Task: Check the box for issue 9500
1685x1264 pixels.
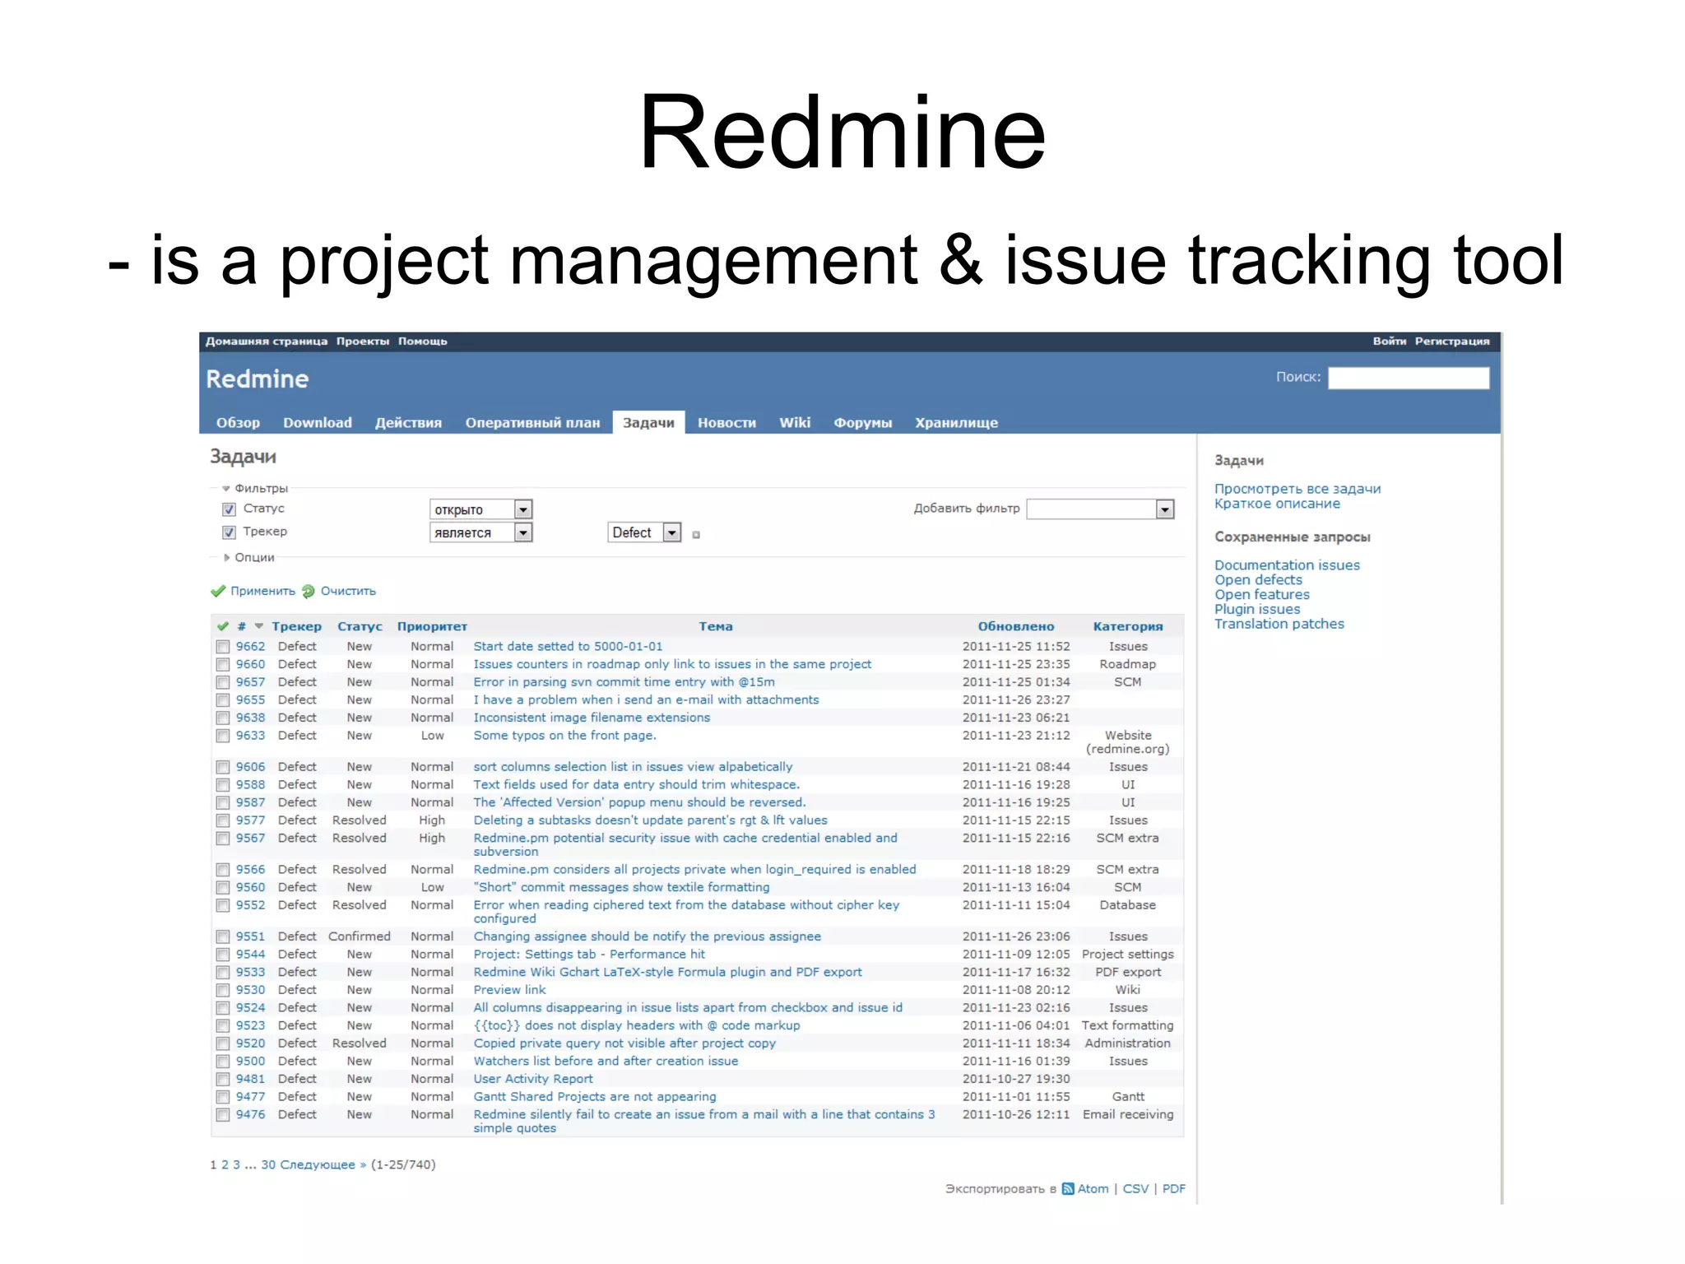Action: [223, 1062]
